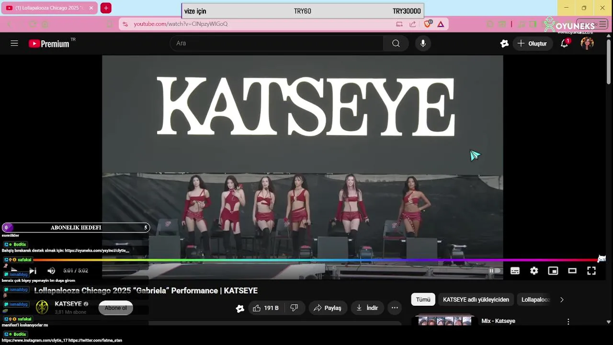The image size is (613, 345).
Task: Select the KATSEYE adlı yükleyiciden chip
Action: pyautogui.click(x=476, y=299)
